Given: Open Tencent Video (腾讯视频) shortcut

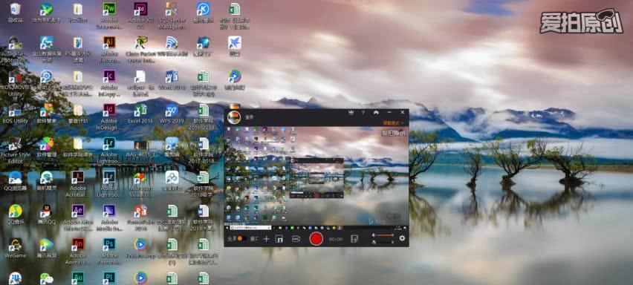Looking at the screenshot, I should [46, 248].
